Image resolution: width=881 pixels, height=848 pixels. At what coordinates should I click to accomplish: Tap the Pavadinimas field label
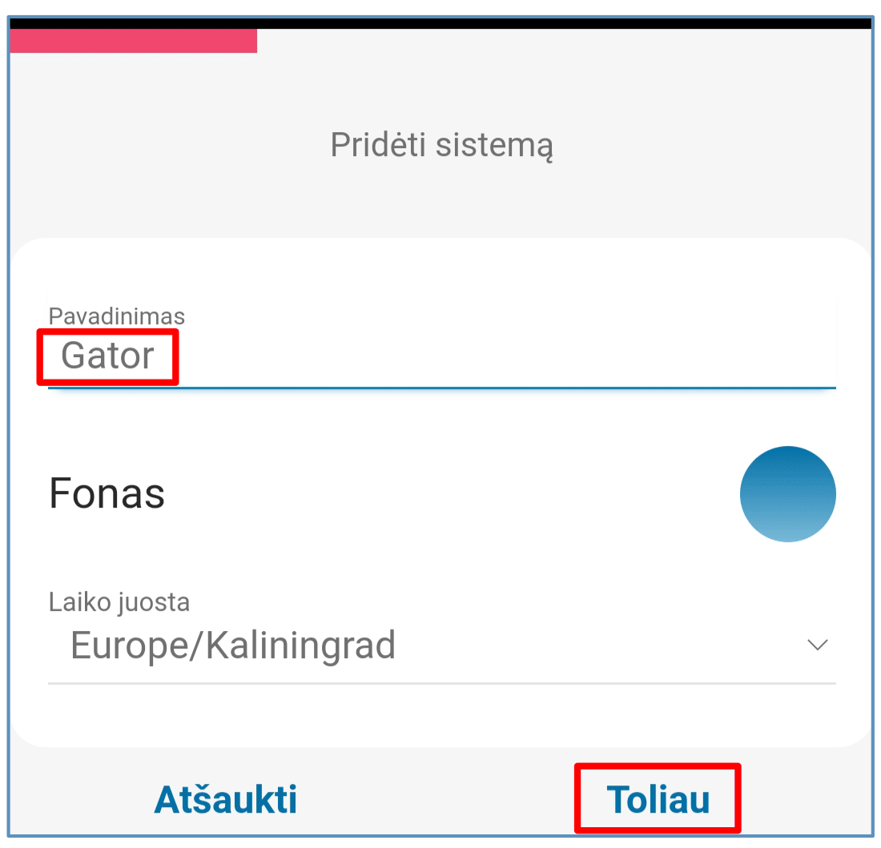117,316
